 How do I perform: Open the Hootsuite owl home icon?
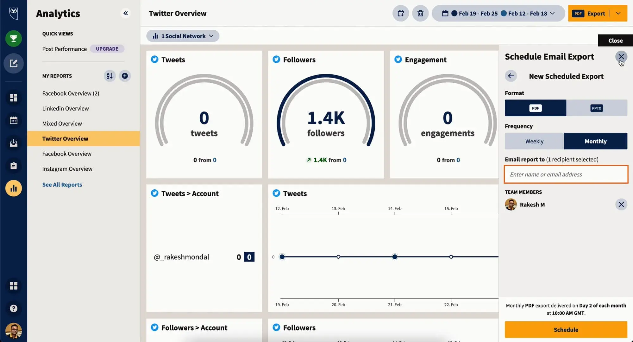coord(13,13)
